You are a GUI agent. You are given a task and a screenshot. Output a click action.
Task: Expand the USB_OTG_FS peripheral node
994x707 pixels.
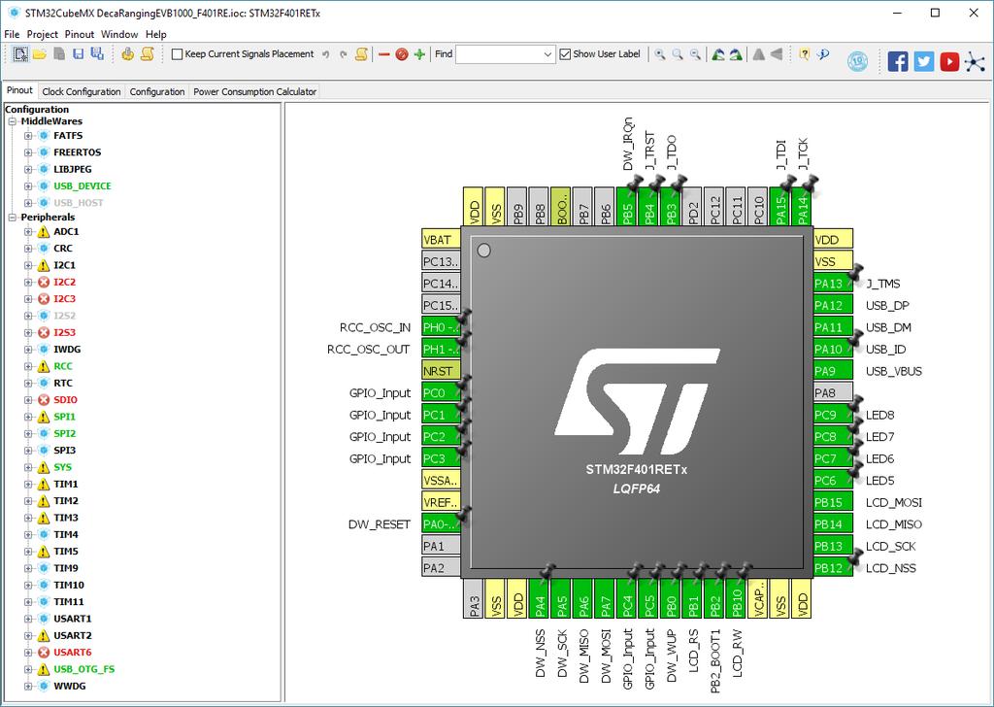point(28,669)
